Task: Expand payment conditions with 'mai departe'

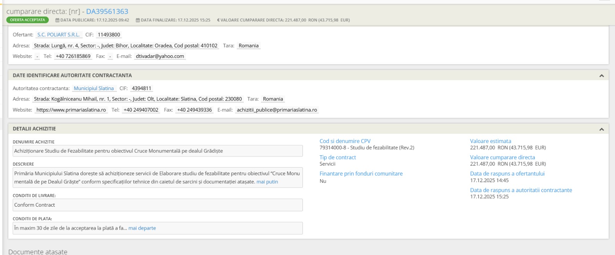Action: point(142,228)
